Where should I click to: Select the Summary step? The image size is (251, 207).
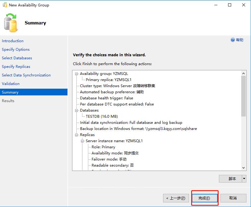coord(34,92)
